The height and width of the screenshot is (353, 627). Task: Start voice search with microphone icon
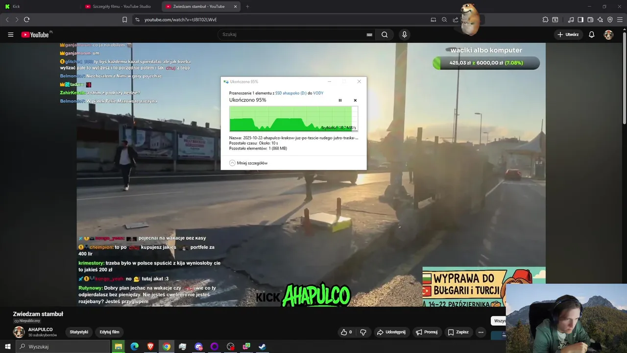(x=404, y=34)
